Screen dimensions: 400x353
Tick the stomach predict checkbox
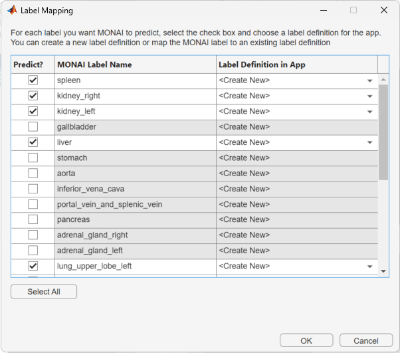pyautogui.click(x=33, y=158)
